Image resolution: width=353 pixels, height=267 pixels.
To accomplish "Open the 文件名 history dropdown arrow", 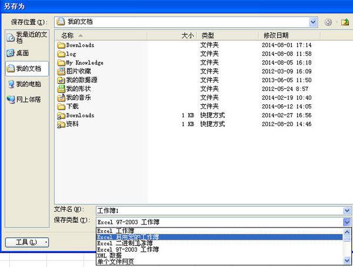I will point(347,211).
